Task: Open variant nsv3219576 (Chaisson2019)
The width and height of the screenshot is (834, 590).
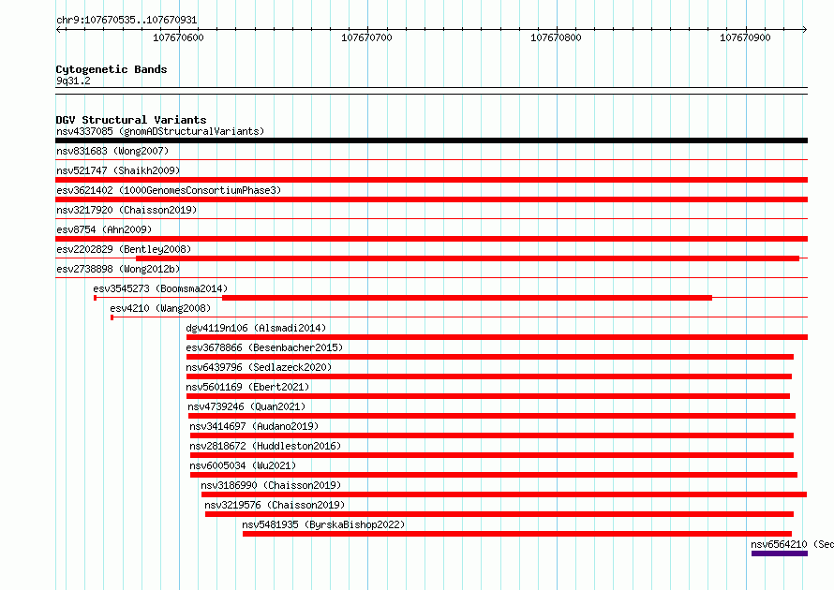Action: [x=275, y=505]
